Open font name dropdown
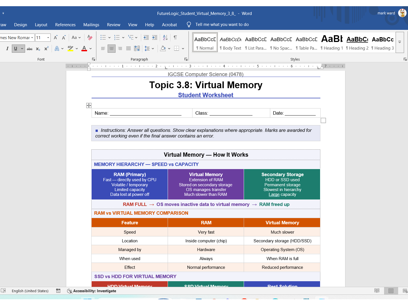 (32, 37)
